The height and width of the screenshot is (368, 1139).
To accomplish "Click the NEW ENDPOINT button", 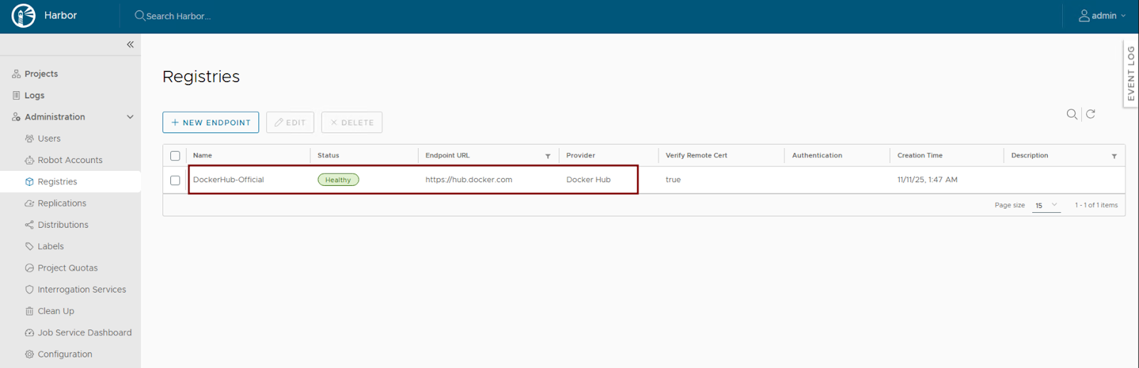I will tap(211, 122).
